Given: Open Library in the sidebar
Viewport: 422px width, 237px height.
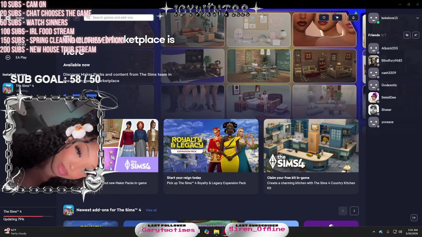Looking at the screenshot, I should pos(21,44).
